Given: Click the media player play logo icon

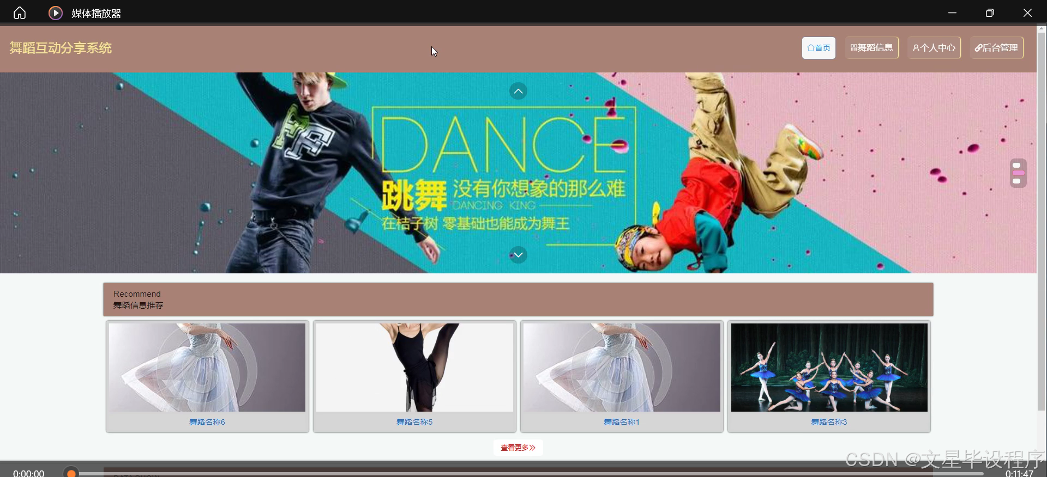Looking at the screenshot, I should (x=56, y=13).
